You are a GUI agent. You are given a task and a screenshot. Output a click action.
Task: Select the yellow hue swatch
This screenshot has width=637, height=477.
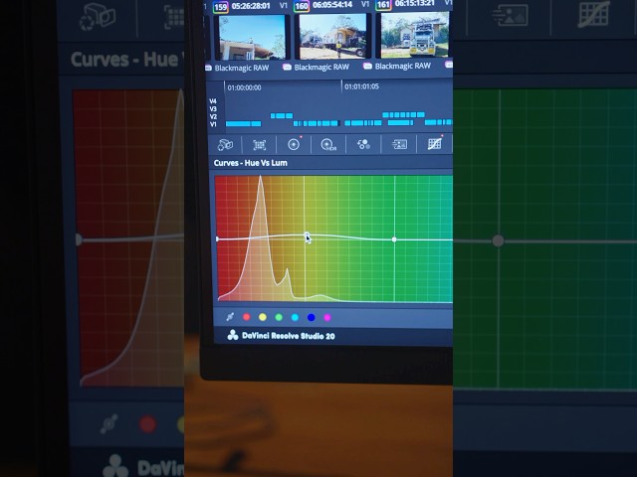[263, 317]
